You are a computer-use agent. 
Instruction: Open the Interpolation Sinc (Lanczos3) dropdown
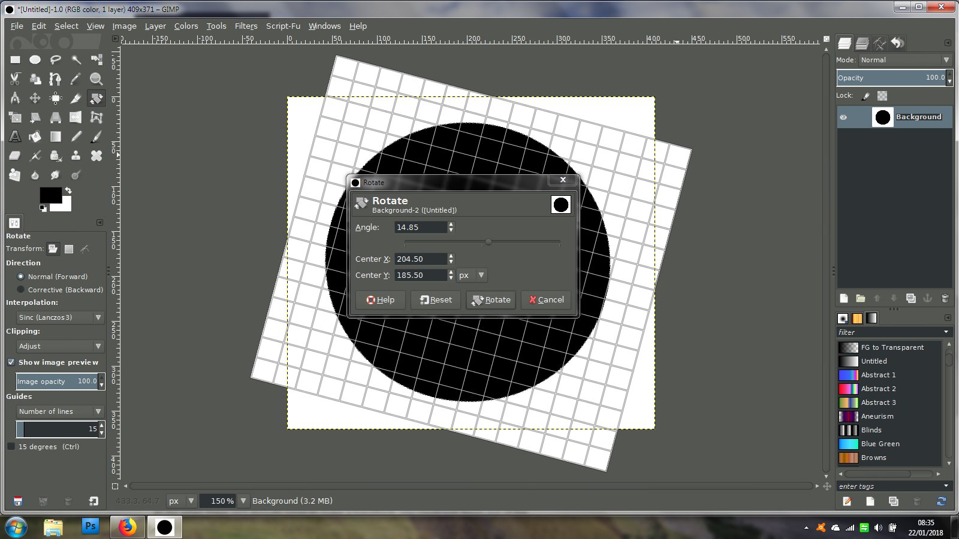(x=61, y=317)
